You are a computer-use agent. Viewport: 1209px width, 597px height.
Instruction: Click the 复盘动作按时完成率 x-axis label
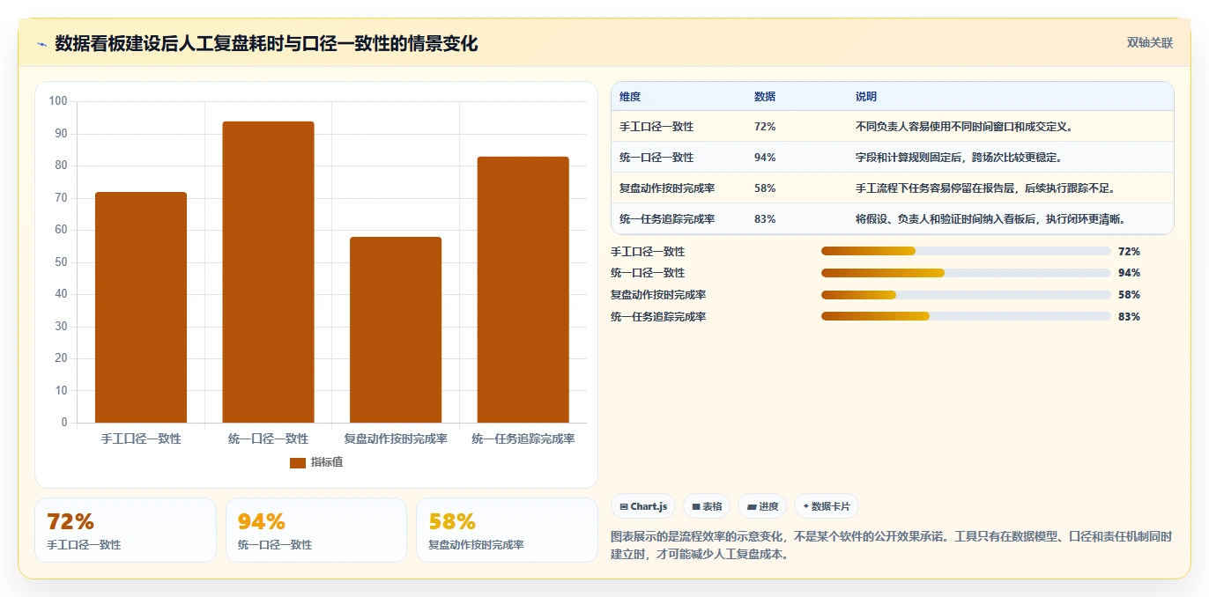pos(396,439)
